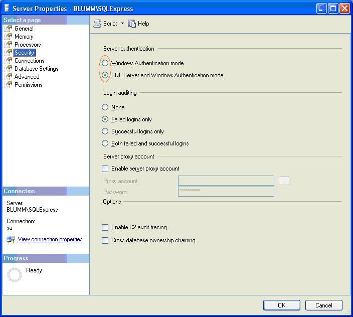Open the General page
The image size is (353, 317).
[x=24, y=29]
